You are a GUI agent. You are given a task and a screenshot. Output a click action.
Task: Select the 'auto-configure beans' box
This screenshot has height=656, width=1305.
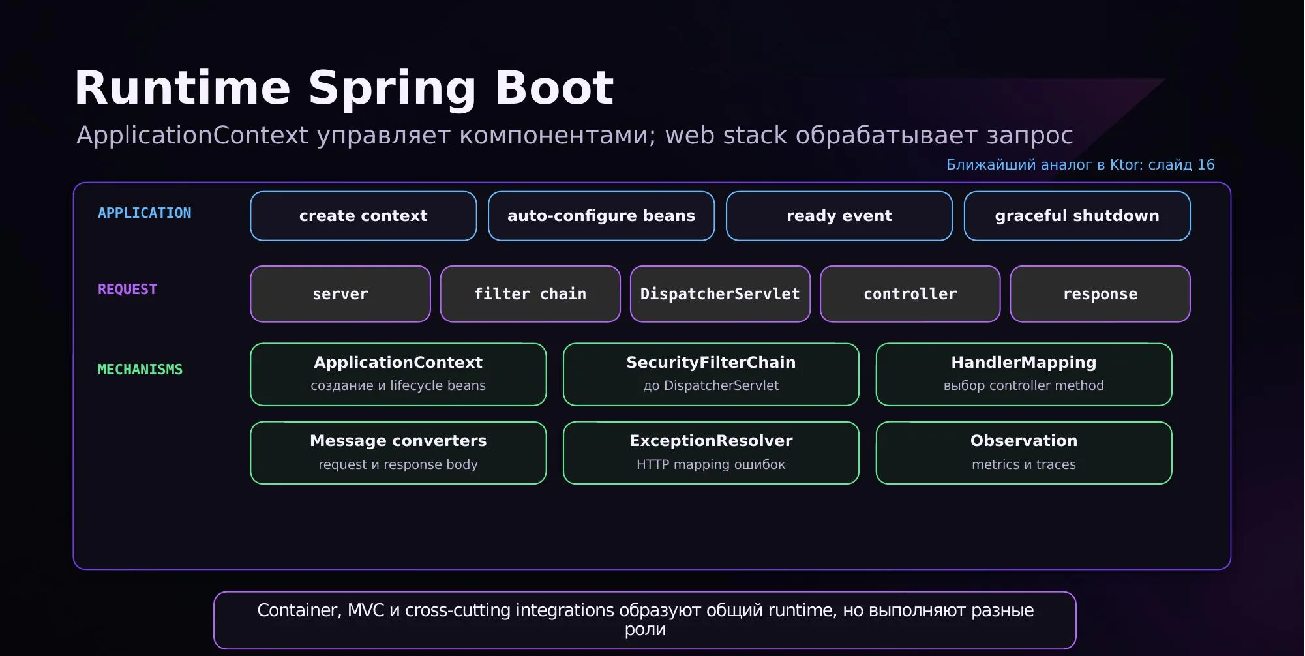pyautogui.click(x=601, y=216)
